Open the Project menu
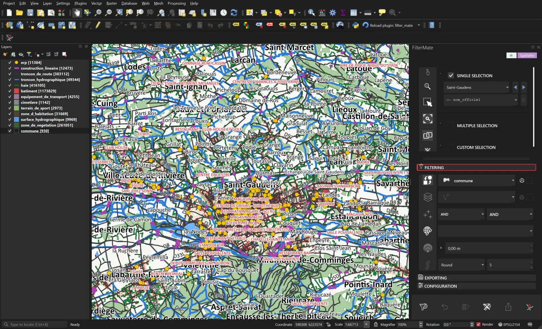542x329 pixels. coord(9,3)
